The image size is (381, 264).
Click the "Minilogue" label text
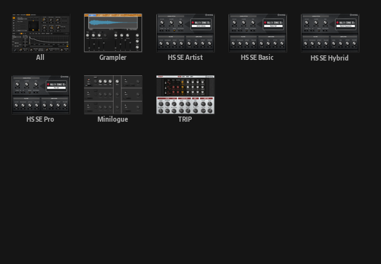coord(113,119)
